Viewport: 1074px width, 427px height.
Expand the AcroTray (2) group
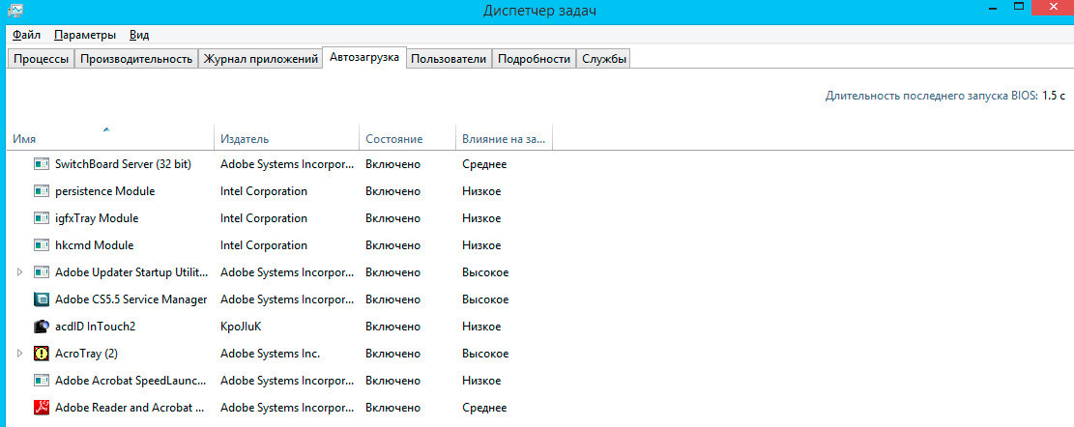pos(19,354)
